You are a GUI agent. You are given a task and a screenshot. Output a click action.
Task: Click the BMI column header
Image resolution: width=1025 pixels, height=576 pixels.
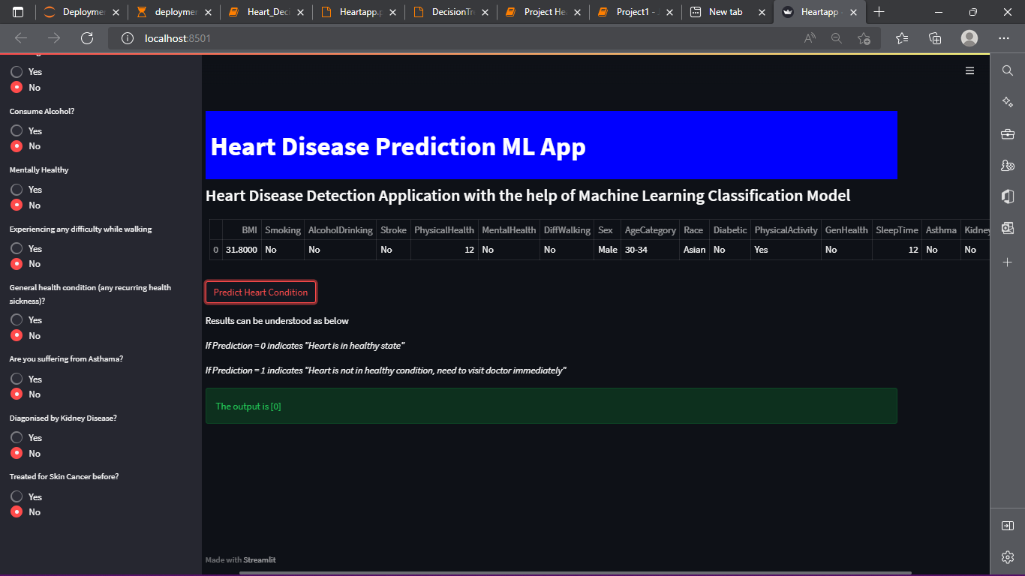click(242, 230)
